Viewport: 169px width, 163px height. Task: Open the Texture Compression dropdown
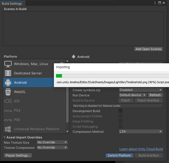pos(52,148)
